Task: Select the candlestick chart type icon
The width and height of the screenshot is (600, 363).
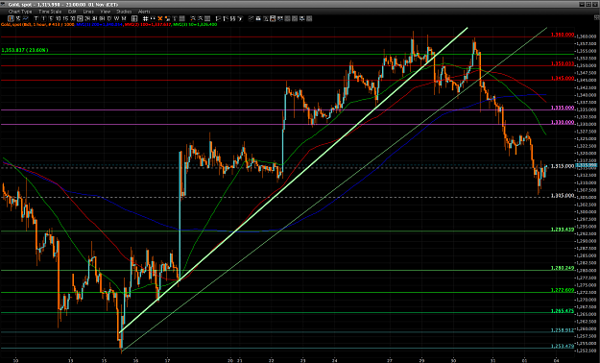Action: pyautogui.click(x=11, y=18)
